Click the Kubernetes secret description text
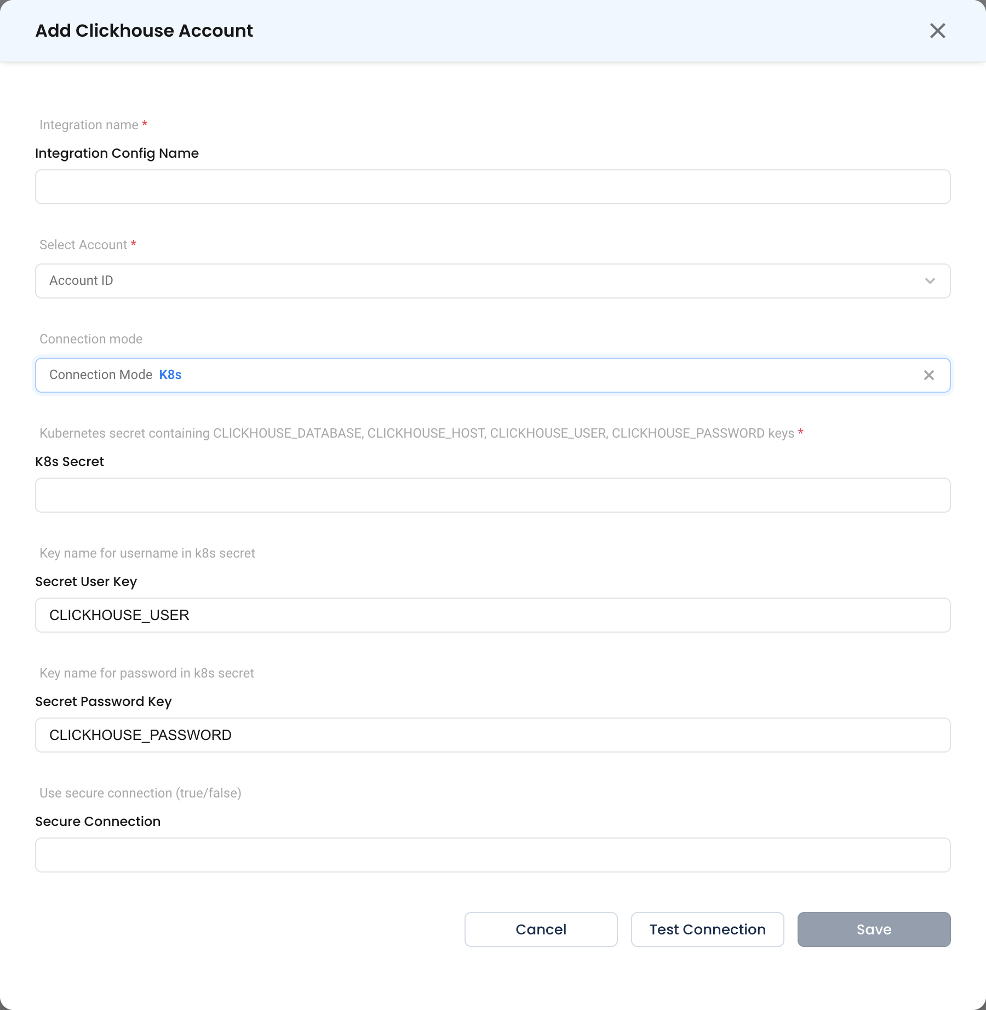 [x=417, y=433]
